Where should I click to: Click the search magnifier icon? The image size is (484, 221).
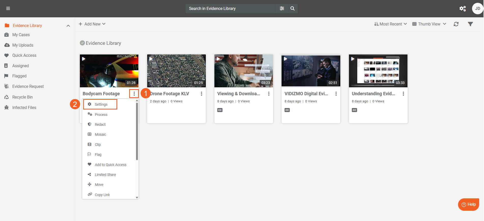click(292, 8)
